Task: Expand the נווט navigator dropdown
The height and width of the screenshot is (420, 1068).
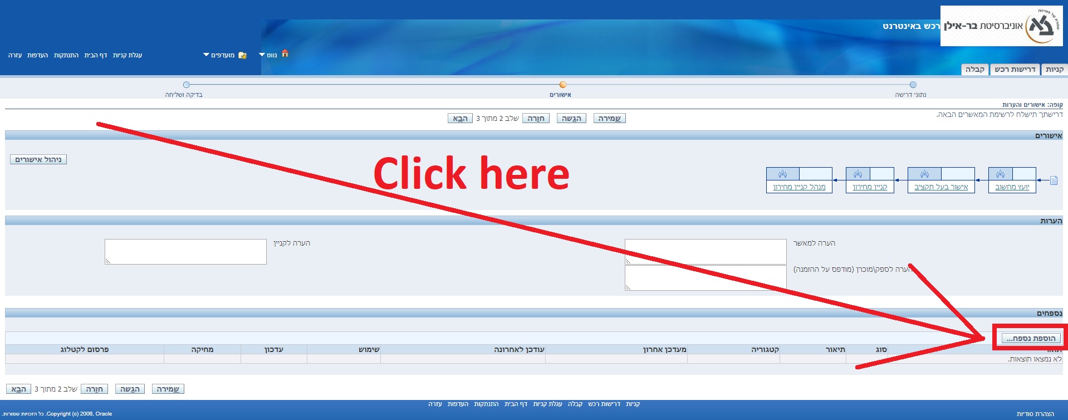Action: click(x=268, y=55)
